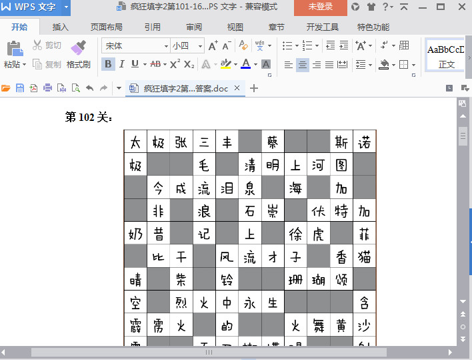Switch to the 视图 tab

235,27
